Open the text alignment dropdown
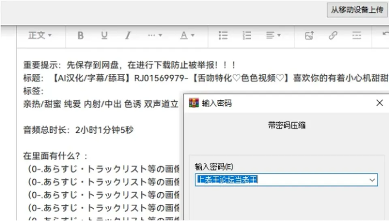Viewport: 389px width, 221px height. (273, 36)
